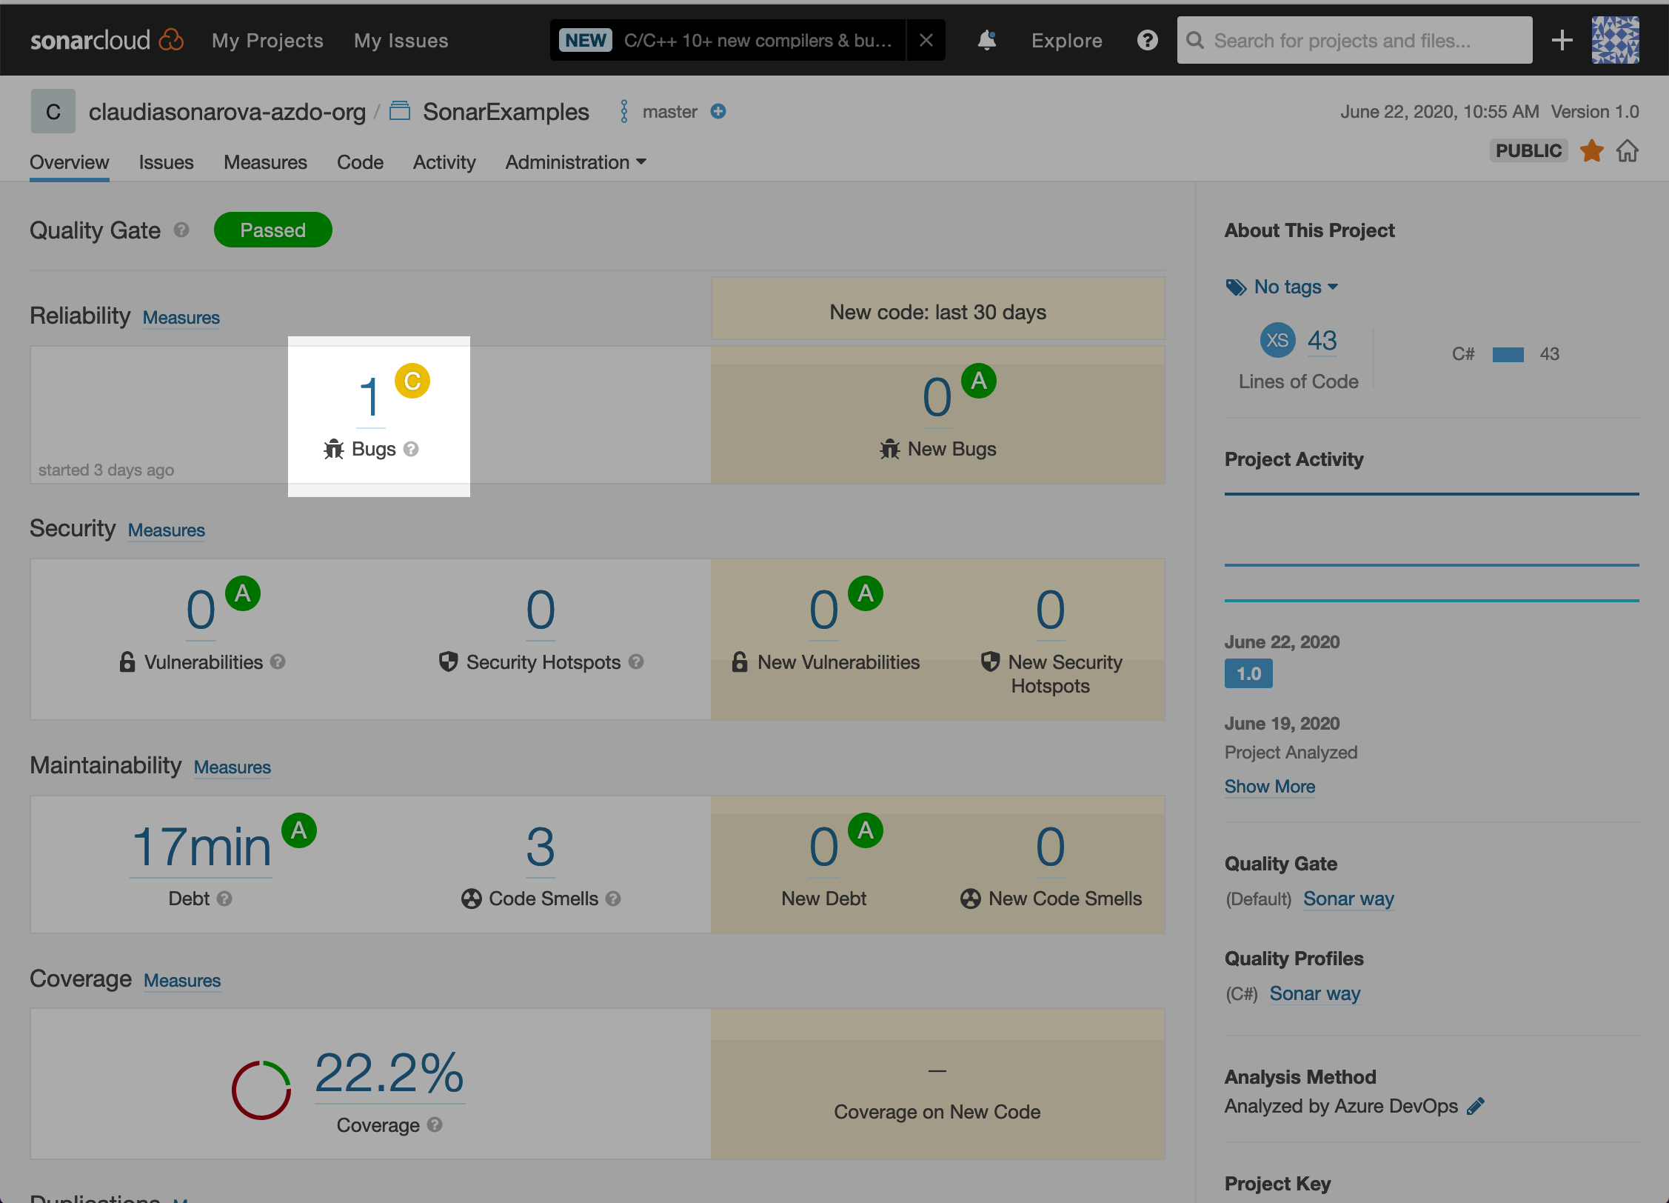Click the 43 Lines of Code value
The width and height of the screenshot is (1669, 1203).
point(1321,340)
